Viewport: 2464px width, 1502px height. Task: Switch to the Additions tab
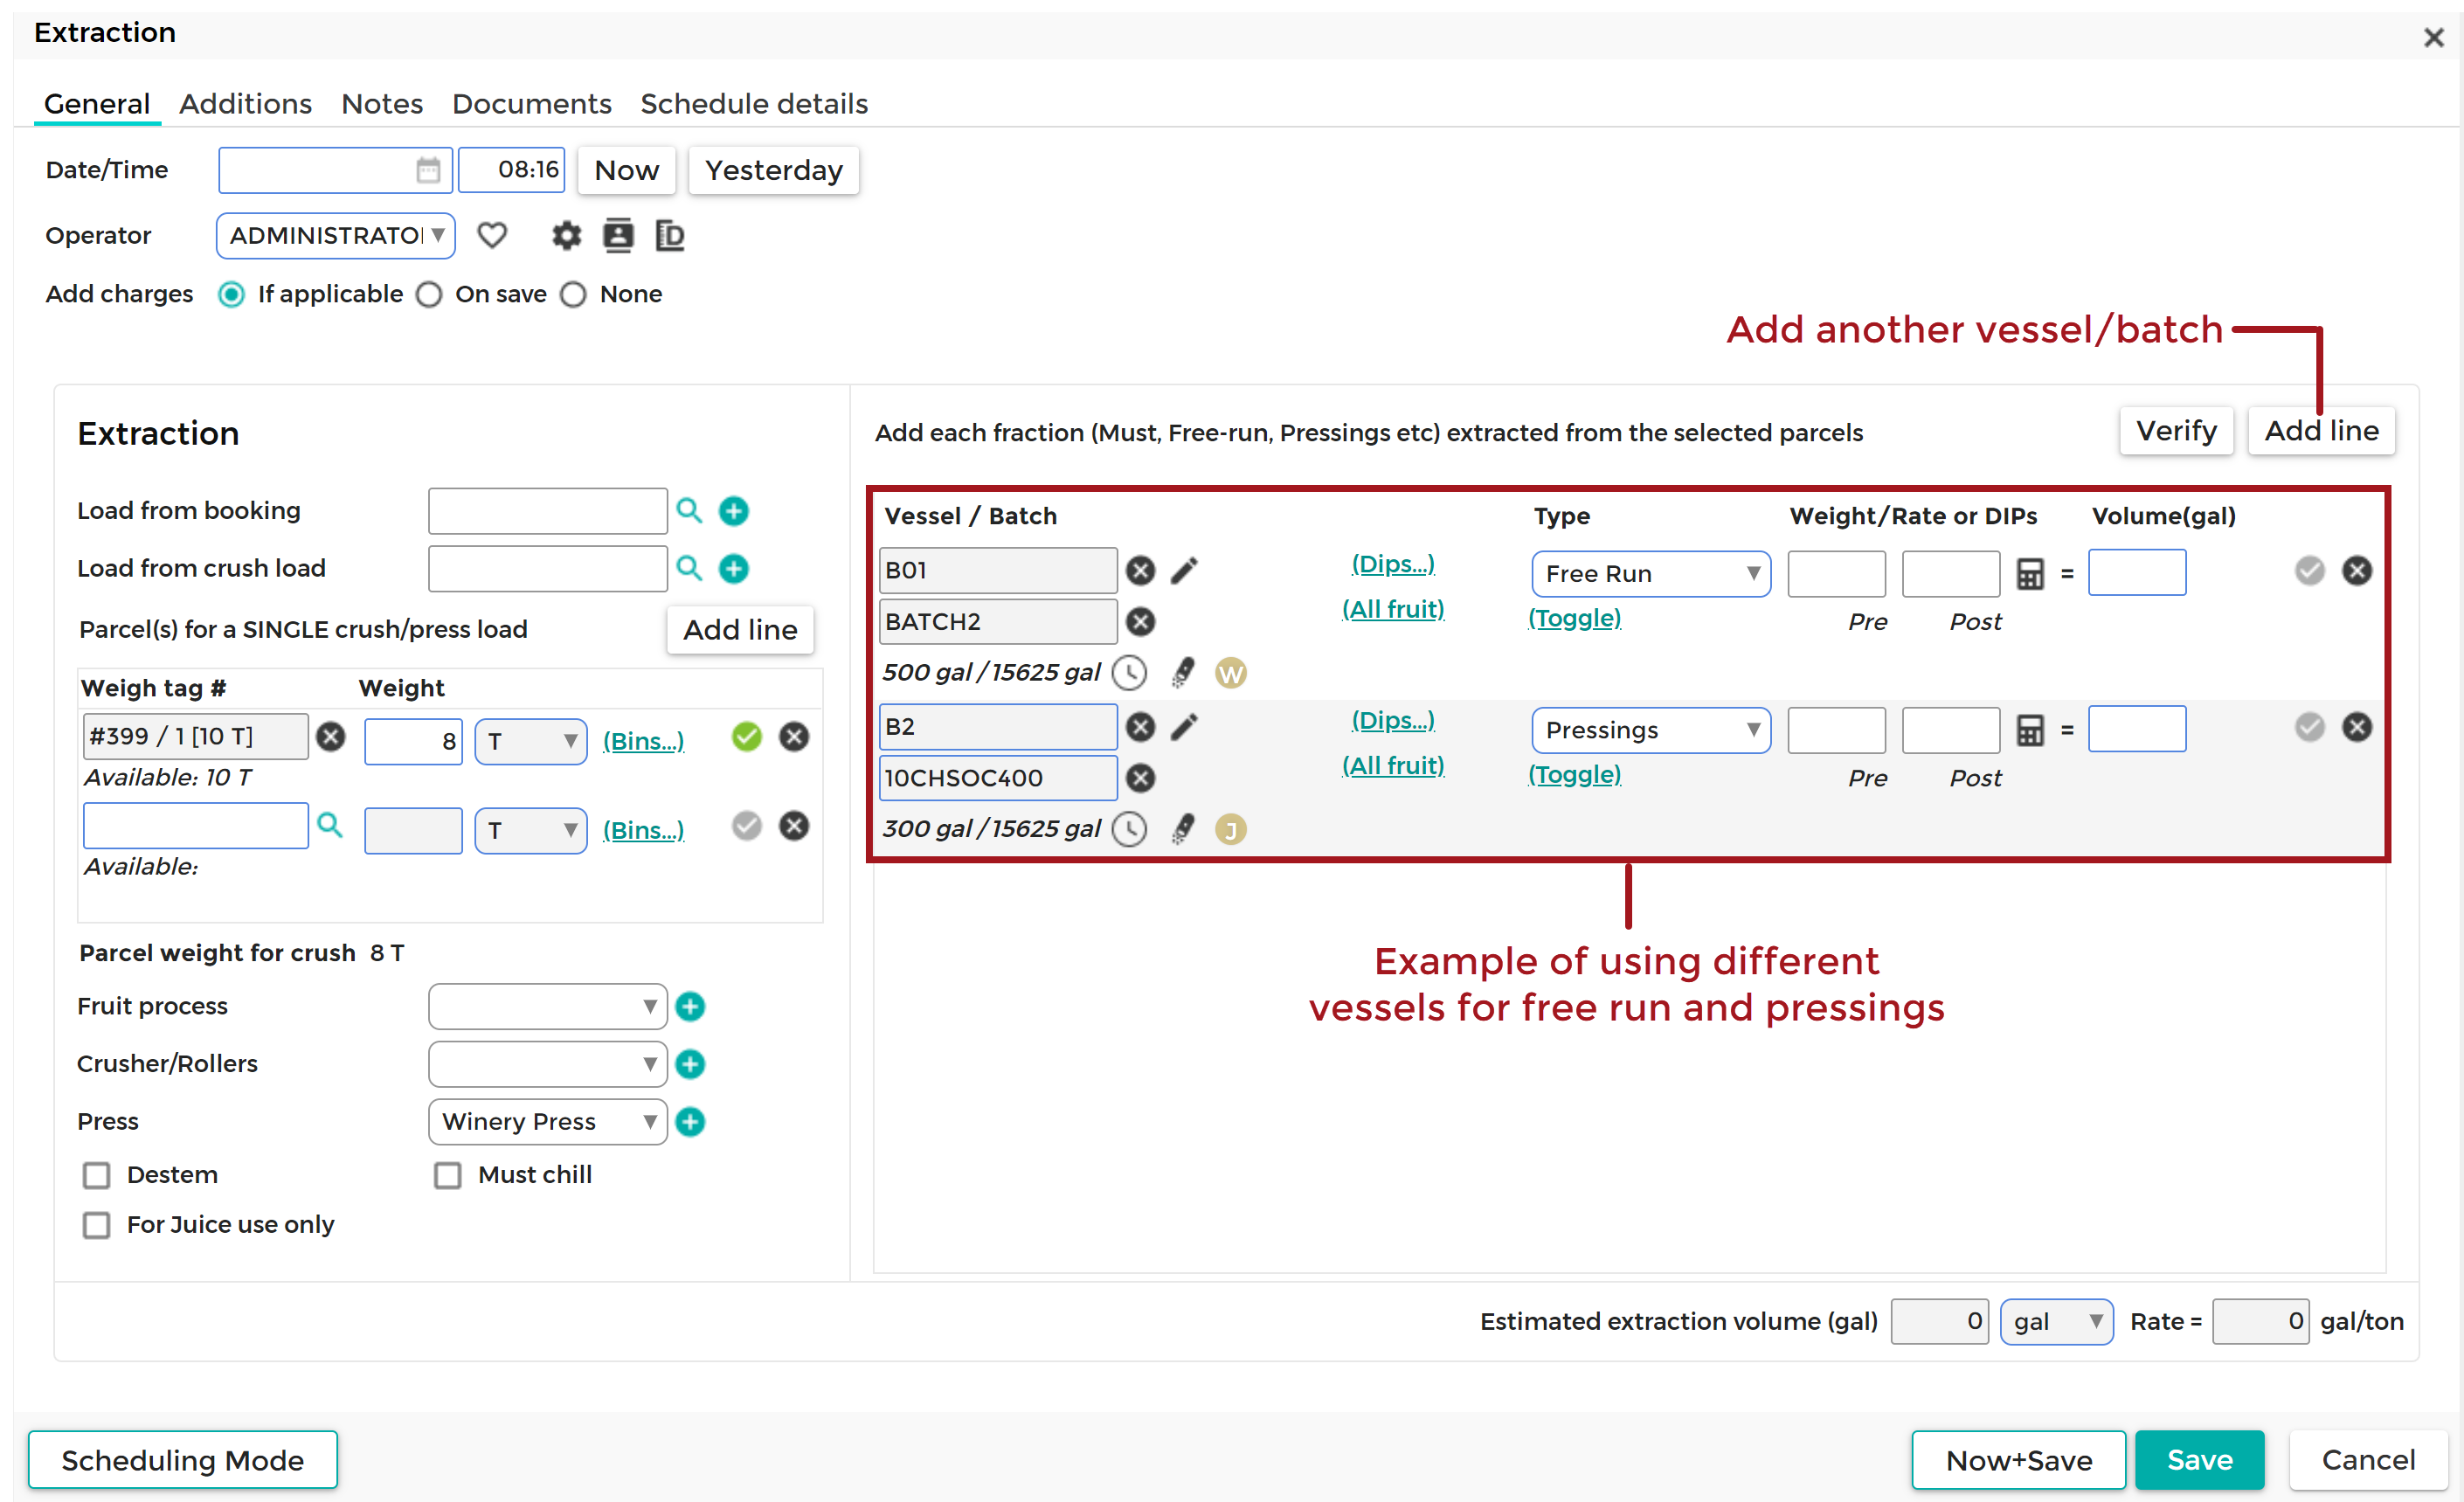pos(246,104)
